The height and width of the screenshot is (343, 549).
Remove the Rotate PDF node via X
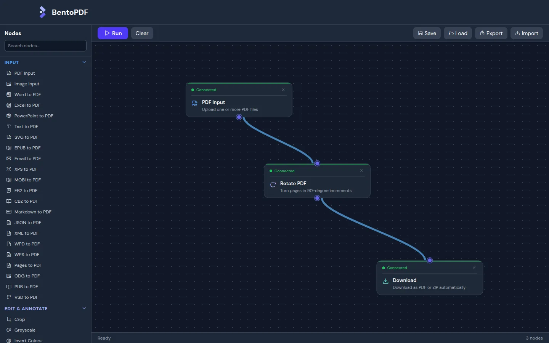tap(361, 171)
